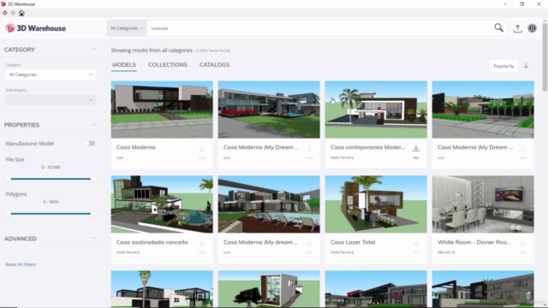Open White Room - Dinner Roo... title
Viewport: 548px width, 308px height.
(x=474, y=242)
